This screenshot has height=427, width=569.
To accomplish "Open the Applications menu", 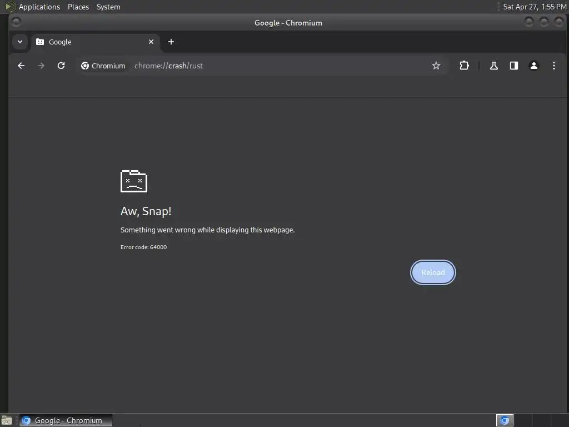I will tap(33, 7).
